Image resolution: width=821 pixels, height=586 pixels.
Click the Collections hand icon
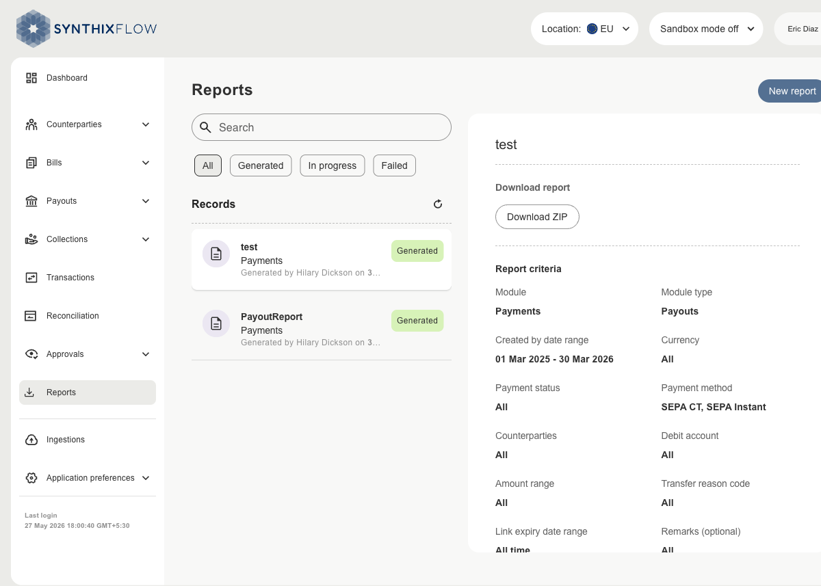[x=31, y=239]
